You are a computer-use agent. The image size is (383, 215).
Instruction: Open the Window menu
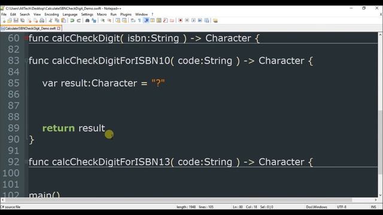pos(141,14)
